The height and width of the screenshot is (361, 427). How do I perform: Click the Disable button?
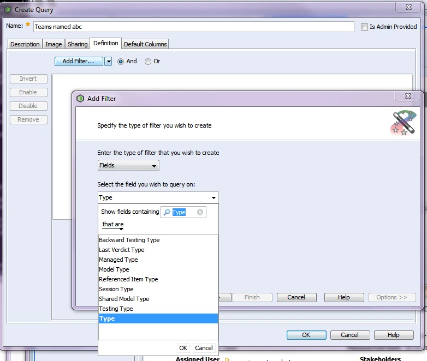point(28,106)
